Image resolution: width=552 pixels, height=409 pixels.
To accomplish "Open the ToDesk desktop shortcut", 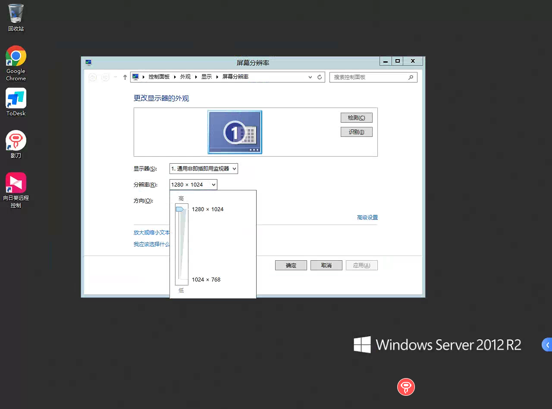I will pos(16,102).
